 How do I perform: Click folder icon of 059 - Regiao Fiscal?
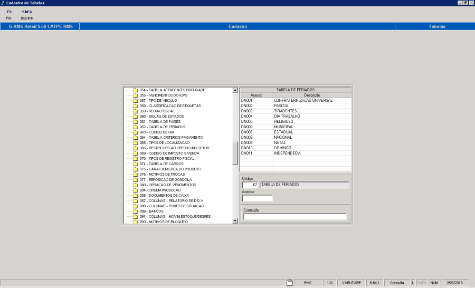click(135, 111)
